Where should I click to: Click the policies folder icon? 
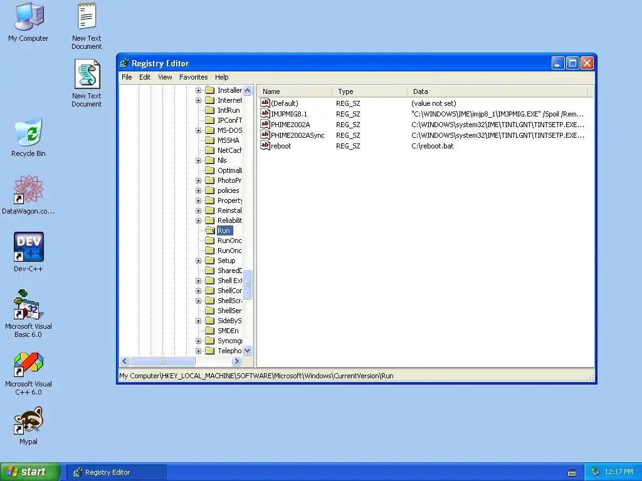coord(209,190)
